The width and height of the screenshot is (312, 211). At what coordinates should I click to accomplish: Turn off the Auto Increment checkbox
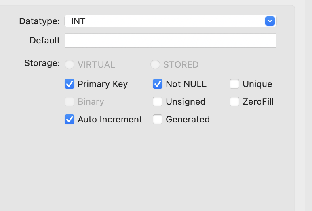70,119
